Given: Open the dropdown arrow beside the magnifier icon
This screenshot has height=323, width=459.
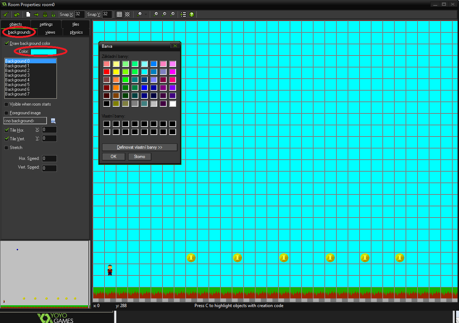Looking at the screenshot, I should coord(146,14).
